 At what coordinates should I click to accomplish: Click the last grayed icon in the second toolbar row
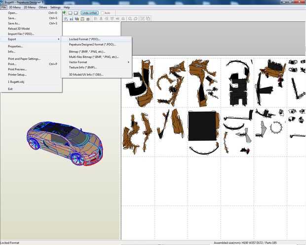pyautogui.click(x=148, y=19)
